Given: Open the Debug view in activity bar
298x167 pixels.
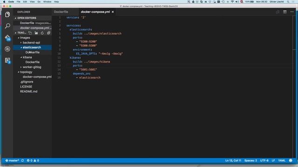Looking at the screenshot, I should pyautogui.click(x=7, y=49).
